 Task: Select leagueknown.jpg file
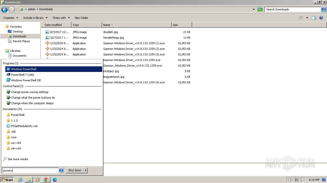pos(114,77)
